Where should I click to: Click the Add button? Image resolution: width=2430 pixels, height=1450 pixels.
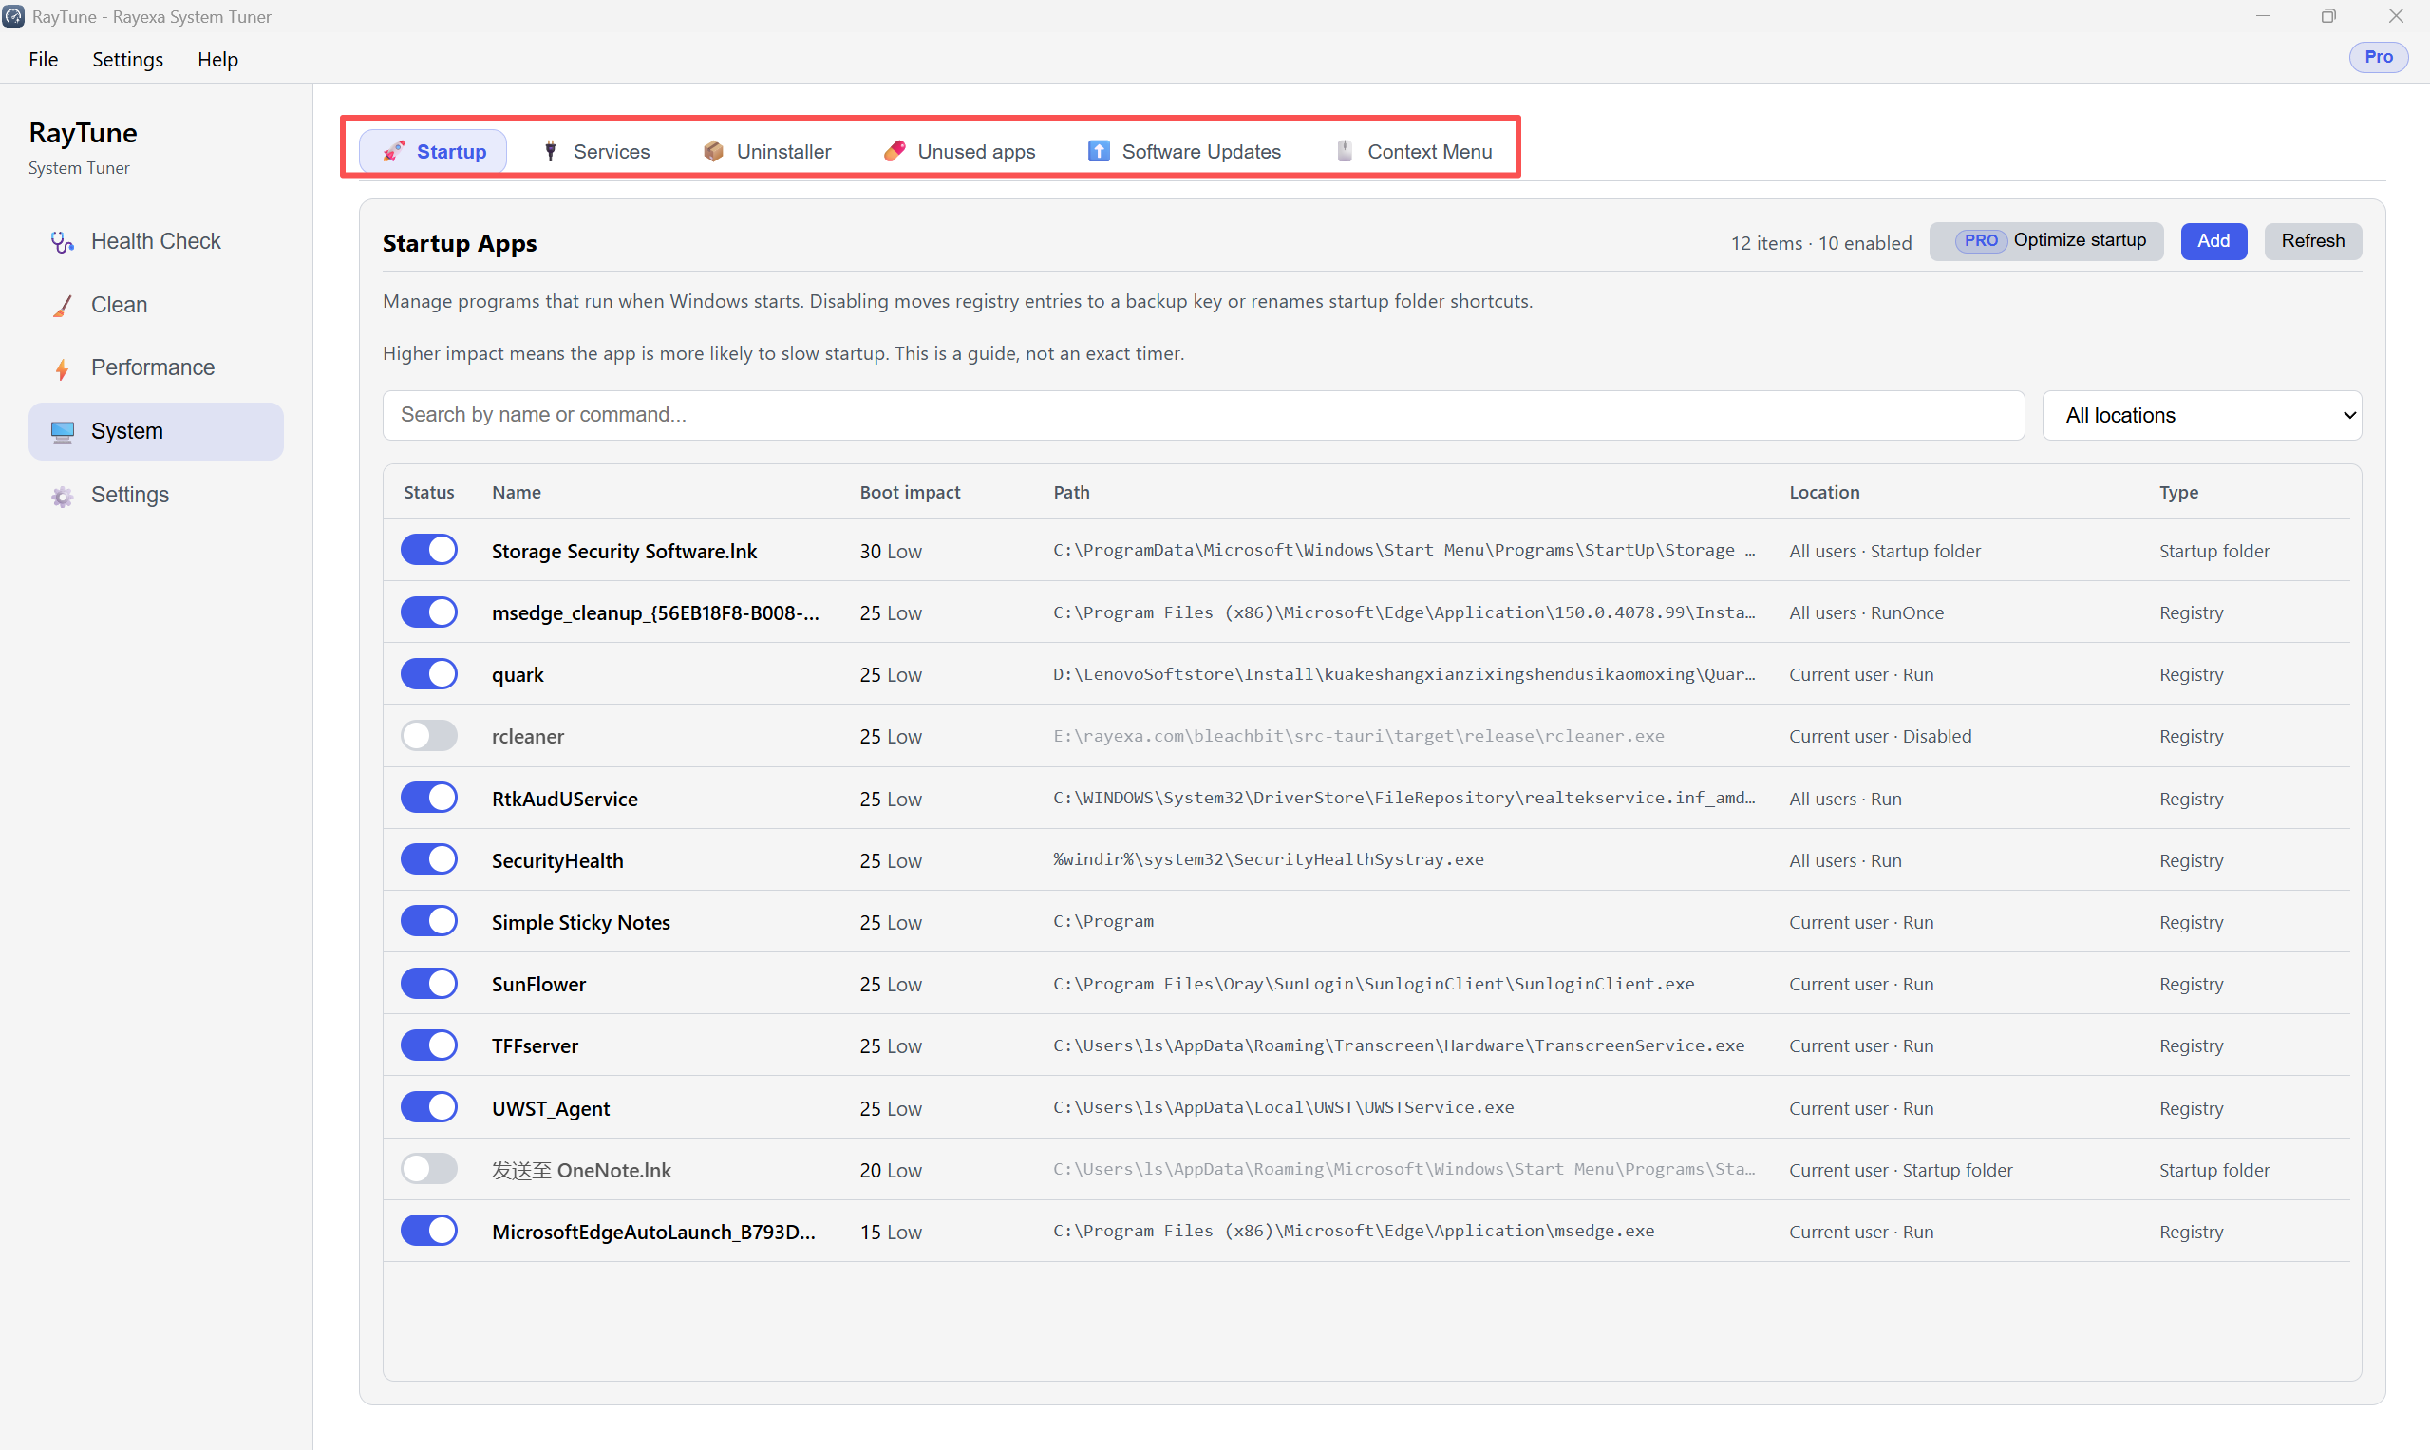[2213, 241]
